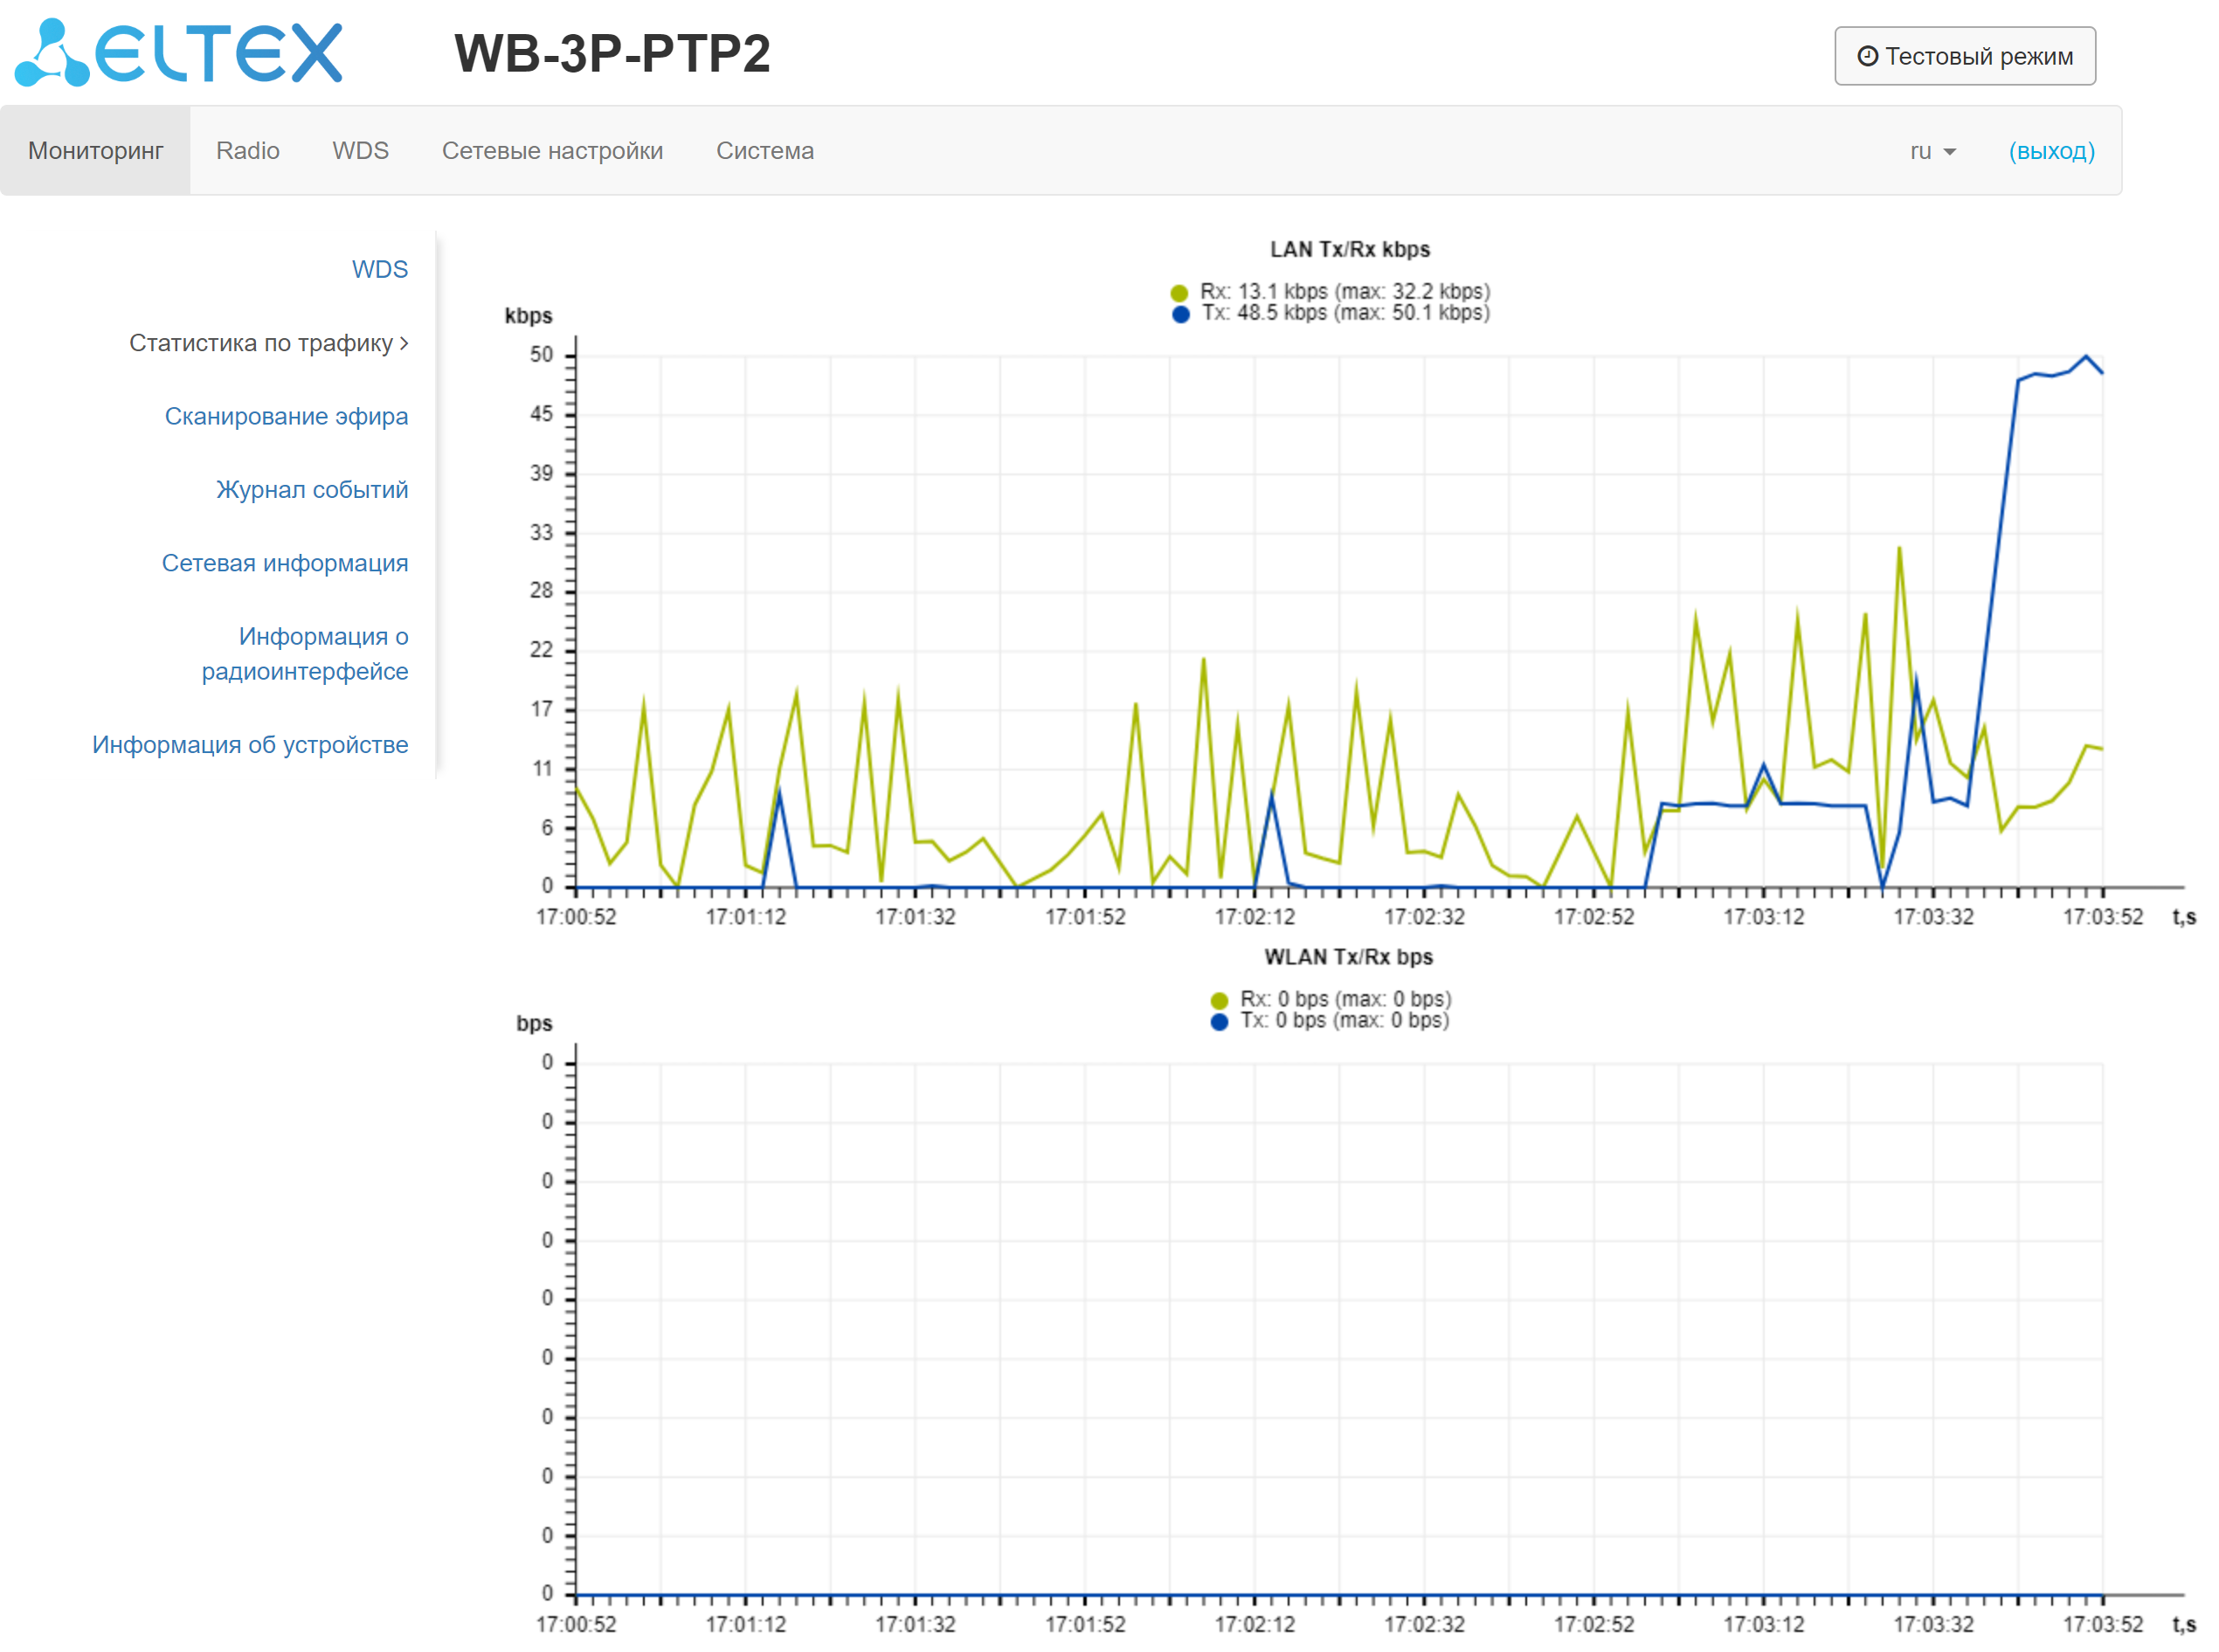Click the Tx peak on the LAN chart

tap(2085, 356)
